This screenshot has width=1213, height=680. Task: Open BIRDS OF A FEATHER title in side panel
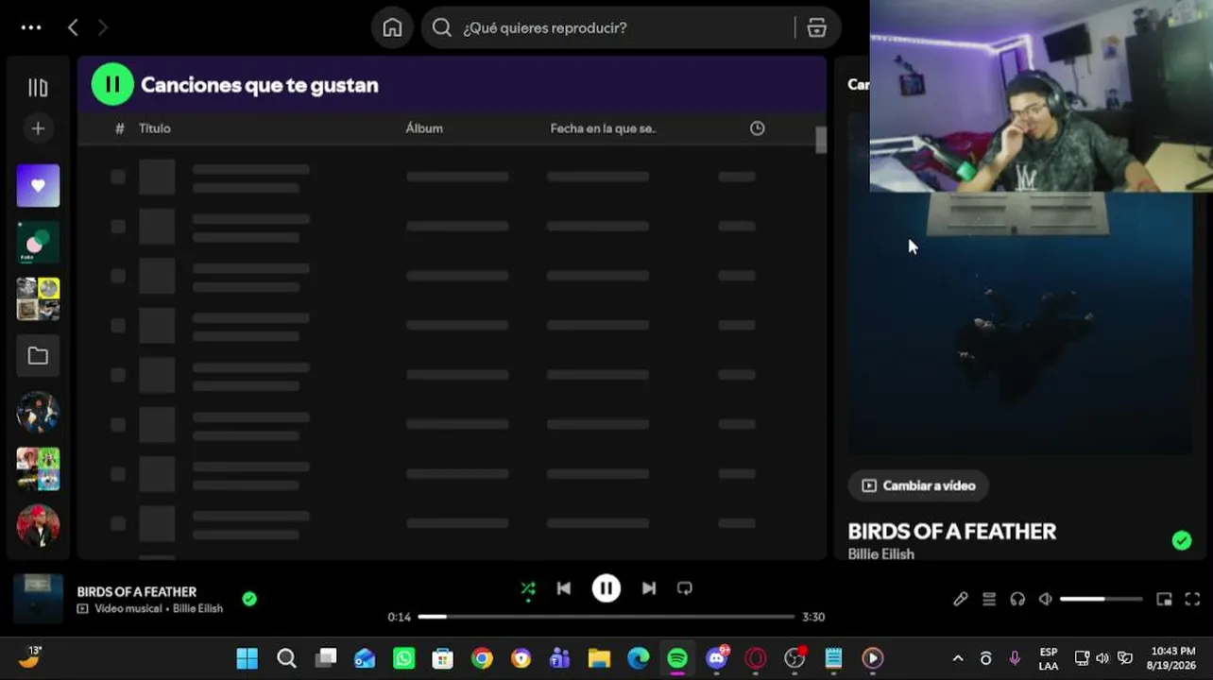pyautogui.click(x=952, y=532)
